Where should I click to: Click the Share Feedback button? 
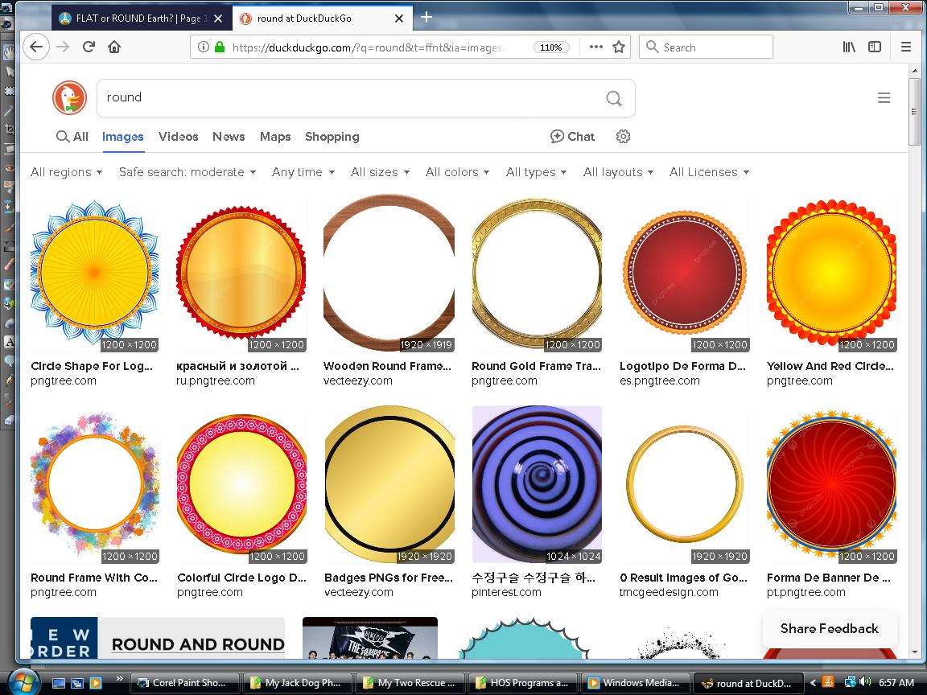coord(829,629)
